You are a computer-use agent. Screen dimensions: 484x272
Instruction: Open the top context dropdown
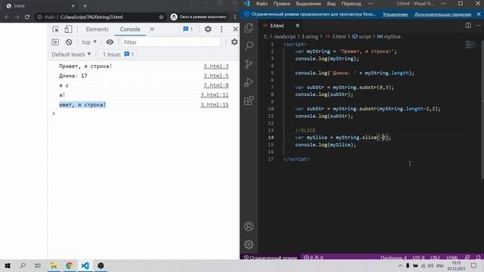pyautogui.click(x=89, y=42)
